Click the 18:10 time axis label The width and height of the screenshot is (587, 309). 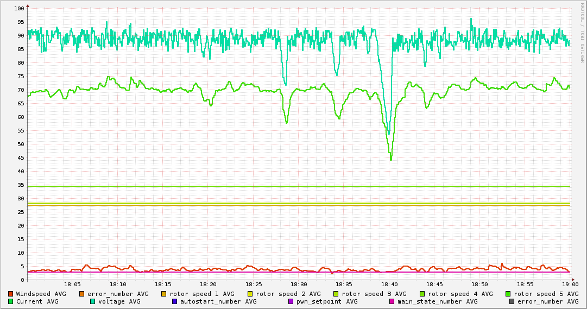(117, 285)
